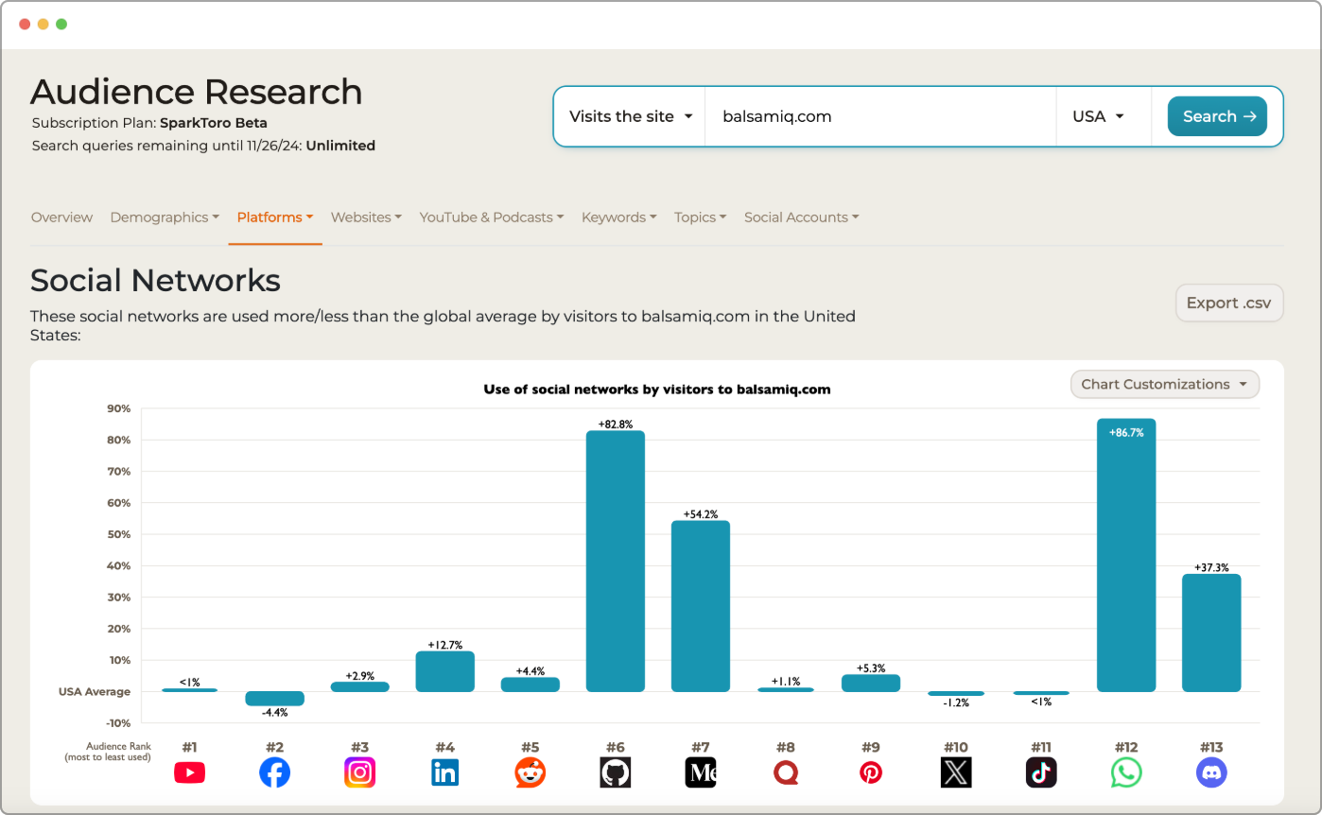Click the Pinterest icon ranked #9
Screen dimensions: 1322x815
870,772
